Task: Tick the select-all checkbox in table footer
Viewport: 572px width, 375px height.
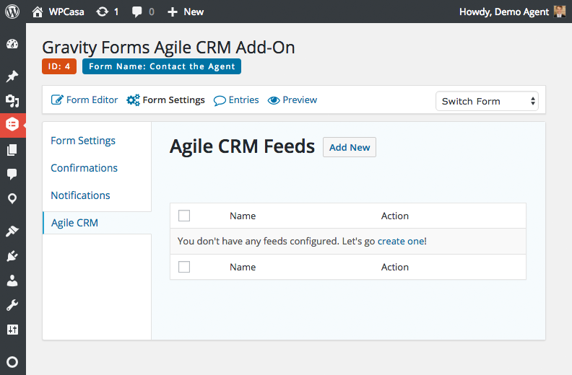Action: click(x=184, y=267)
